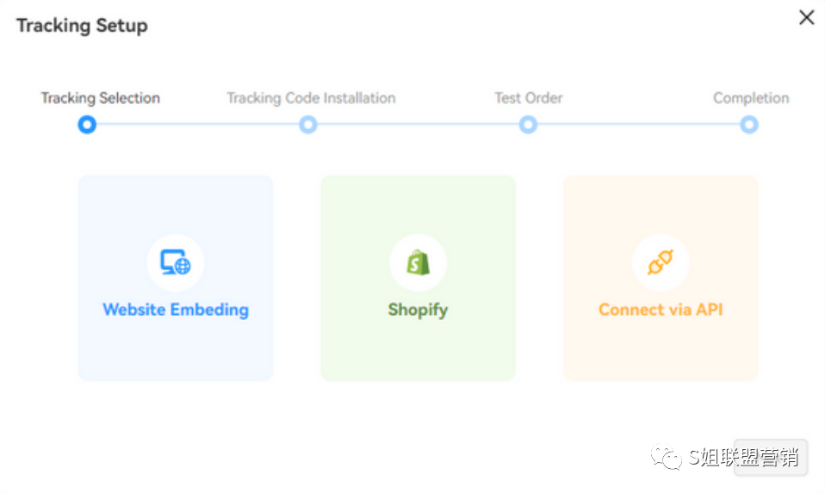Go to the Test Order step label
Image resolution: width=825 pixels, height=493 pixels.
point(528,98)
